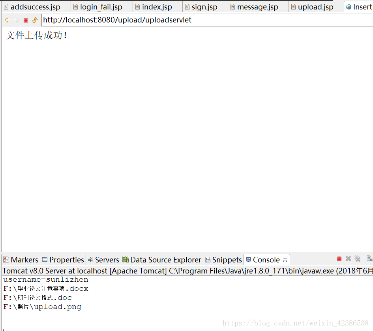373x331 pixels.
Task: Open the Servers view
Action: coord(103,259)
